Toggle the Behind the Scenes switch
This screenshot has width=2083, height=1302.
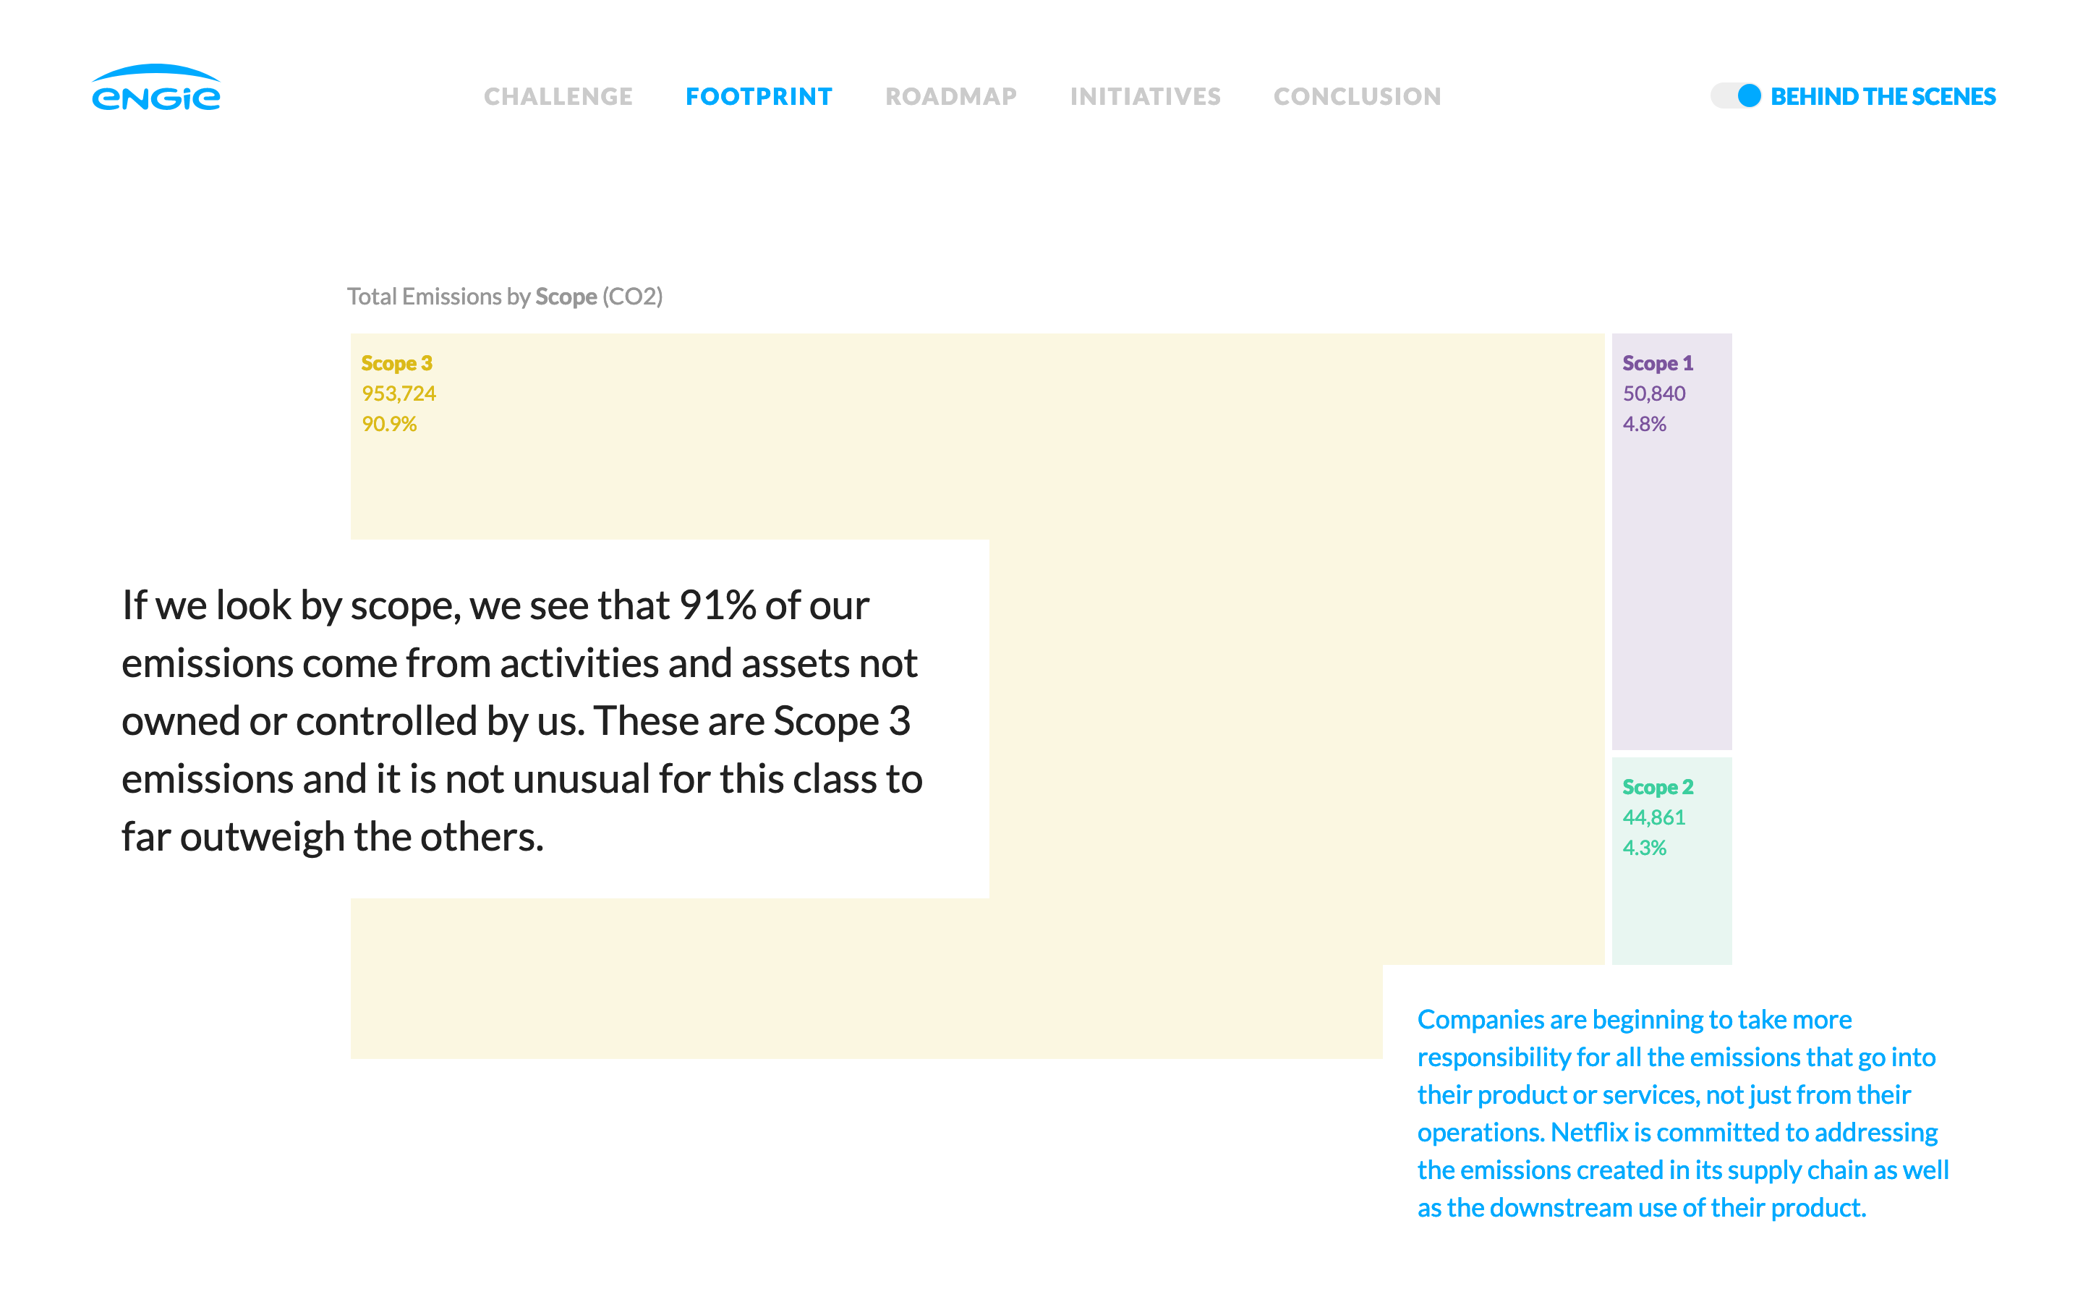point(1734,95)
